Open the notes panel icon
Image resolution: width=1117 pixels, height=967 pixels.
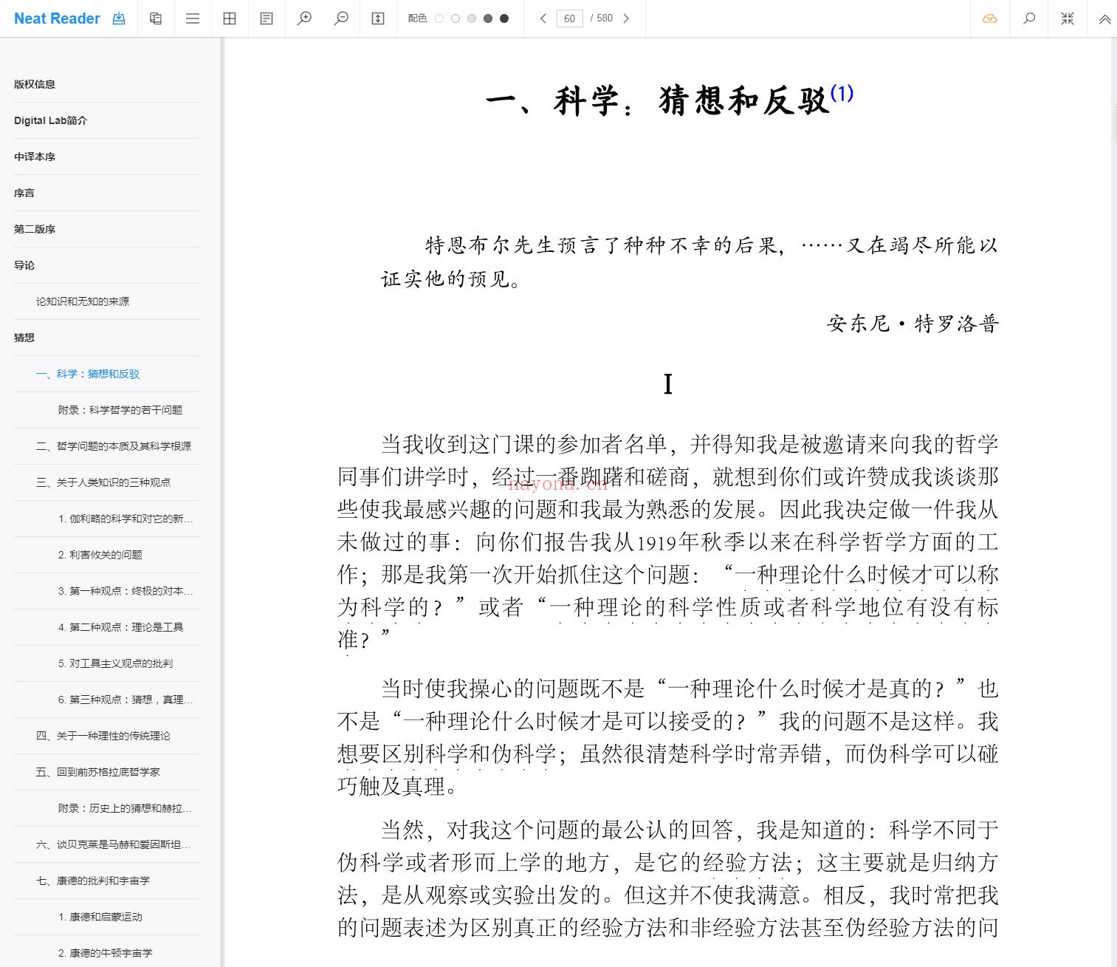coord(267,18)
